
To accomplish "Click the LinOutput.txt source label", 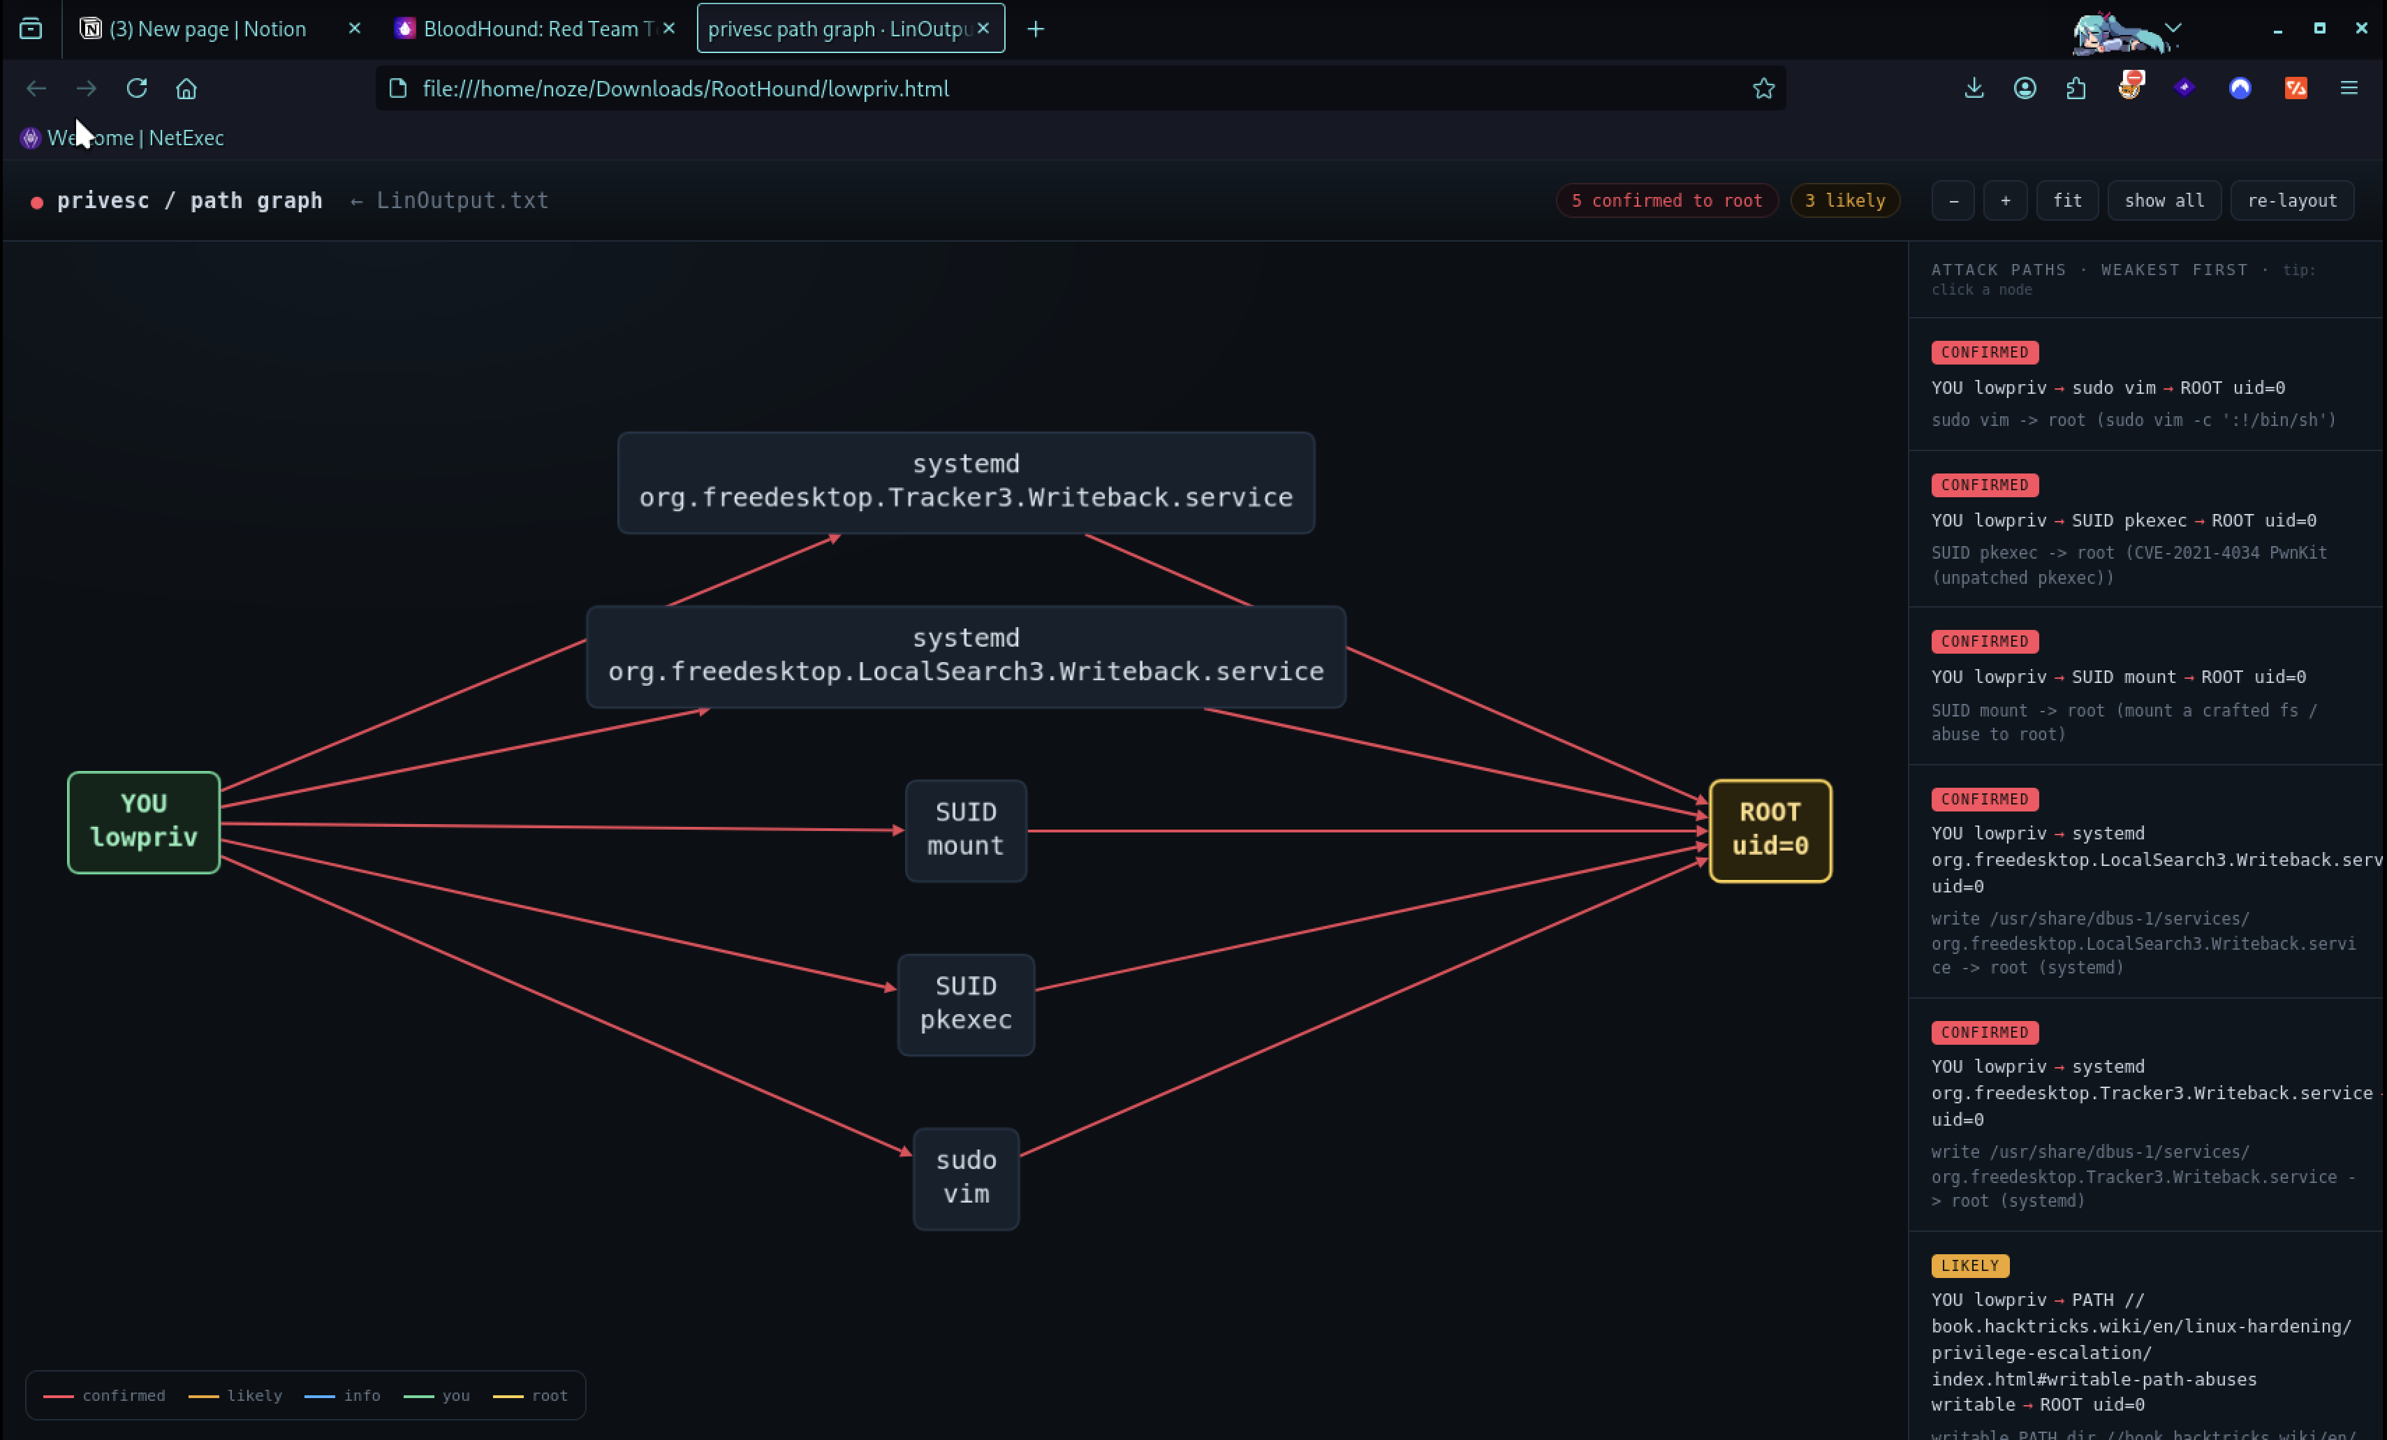I will tap(462, 200).
